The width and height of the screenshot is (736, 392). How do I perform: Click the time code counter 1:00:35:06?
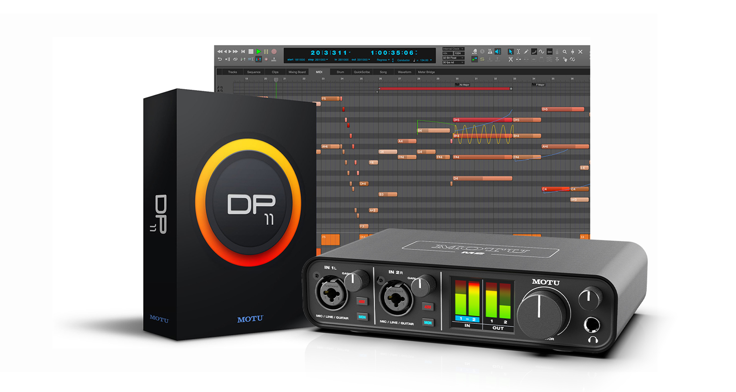[393, 52]
